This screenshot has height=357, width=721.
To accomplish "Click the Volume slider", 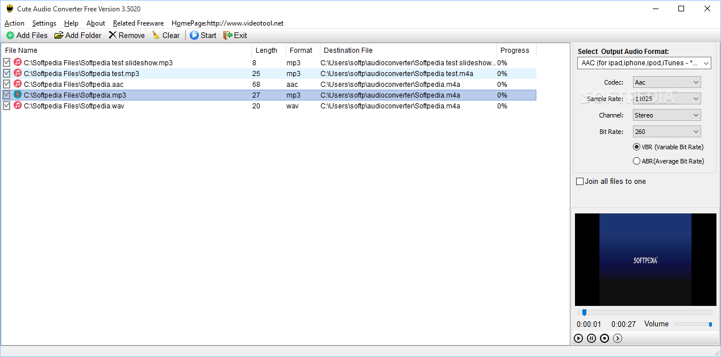I will 693,324.
